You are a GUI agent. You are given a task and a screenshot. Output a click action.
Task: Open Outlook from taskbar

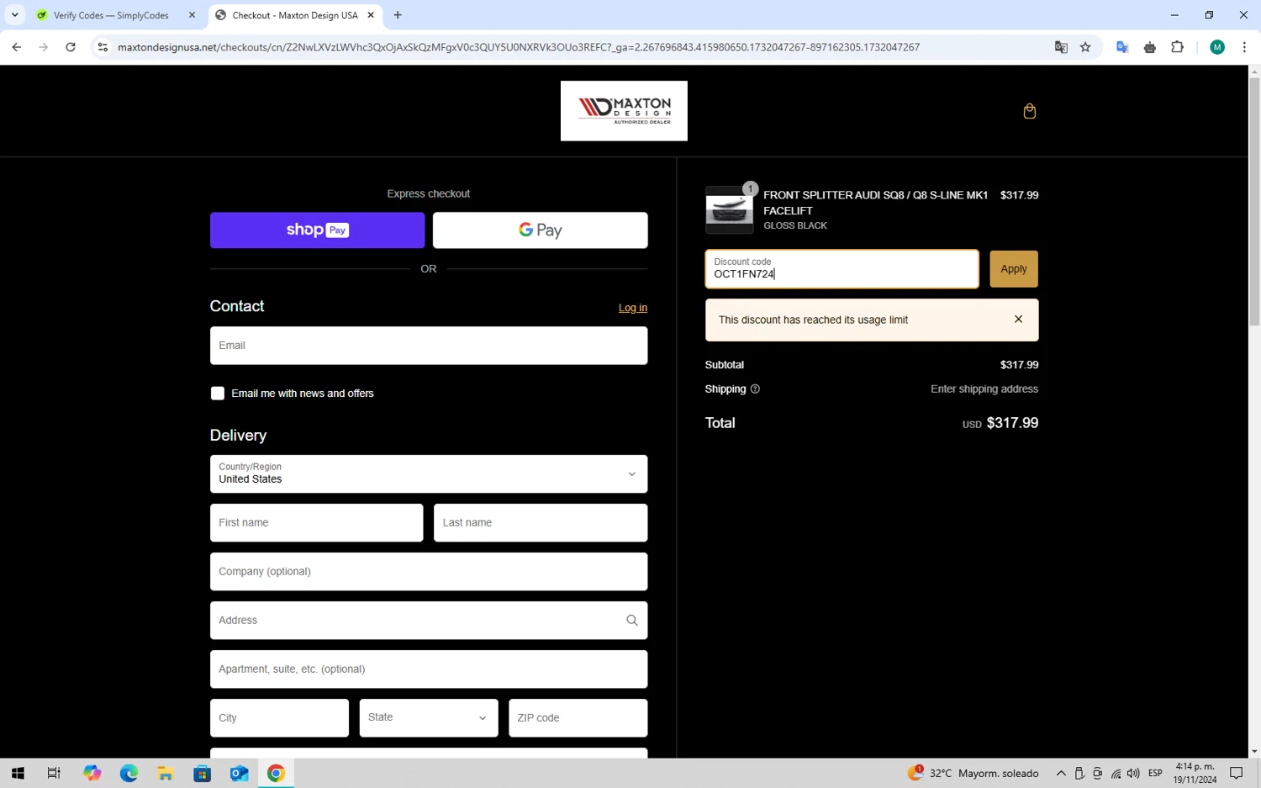coord(239,774)
